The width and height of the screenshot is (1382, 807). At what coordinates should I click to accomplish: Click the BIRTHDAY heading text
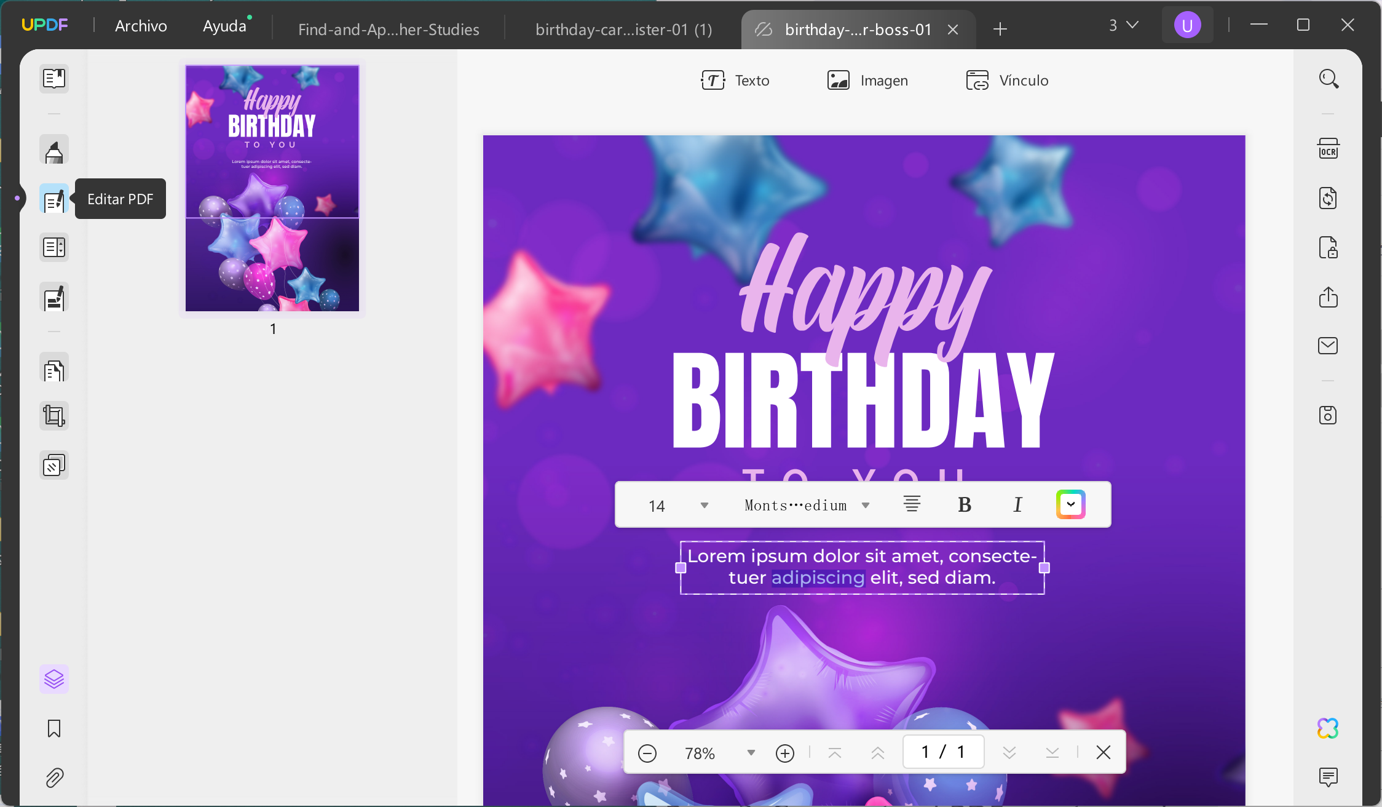point(863,401)
